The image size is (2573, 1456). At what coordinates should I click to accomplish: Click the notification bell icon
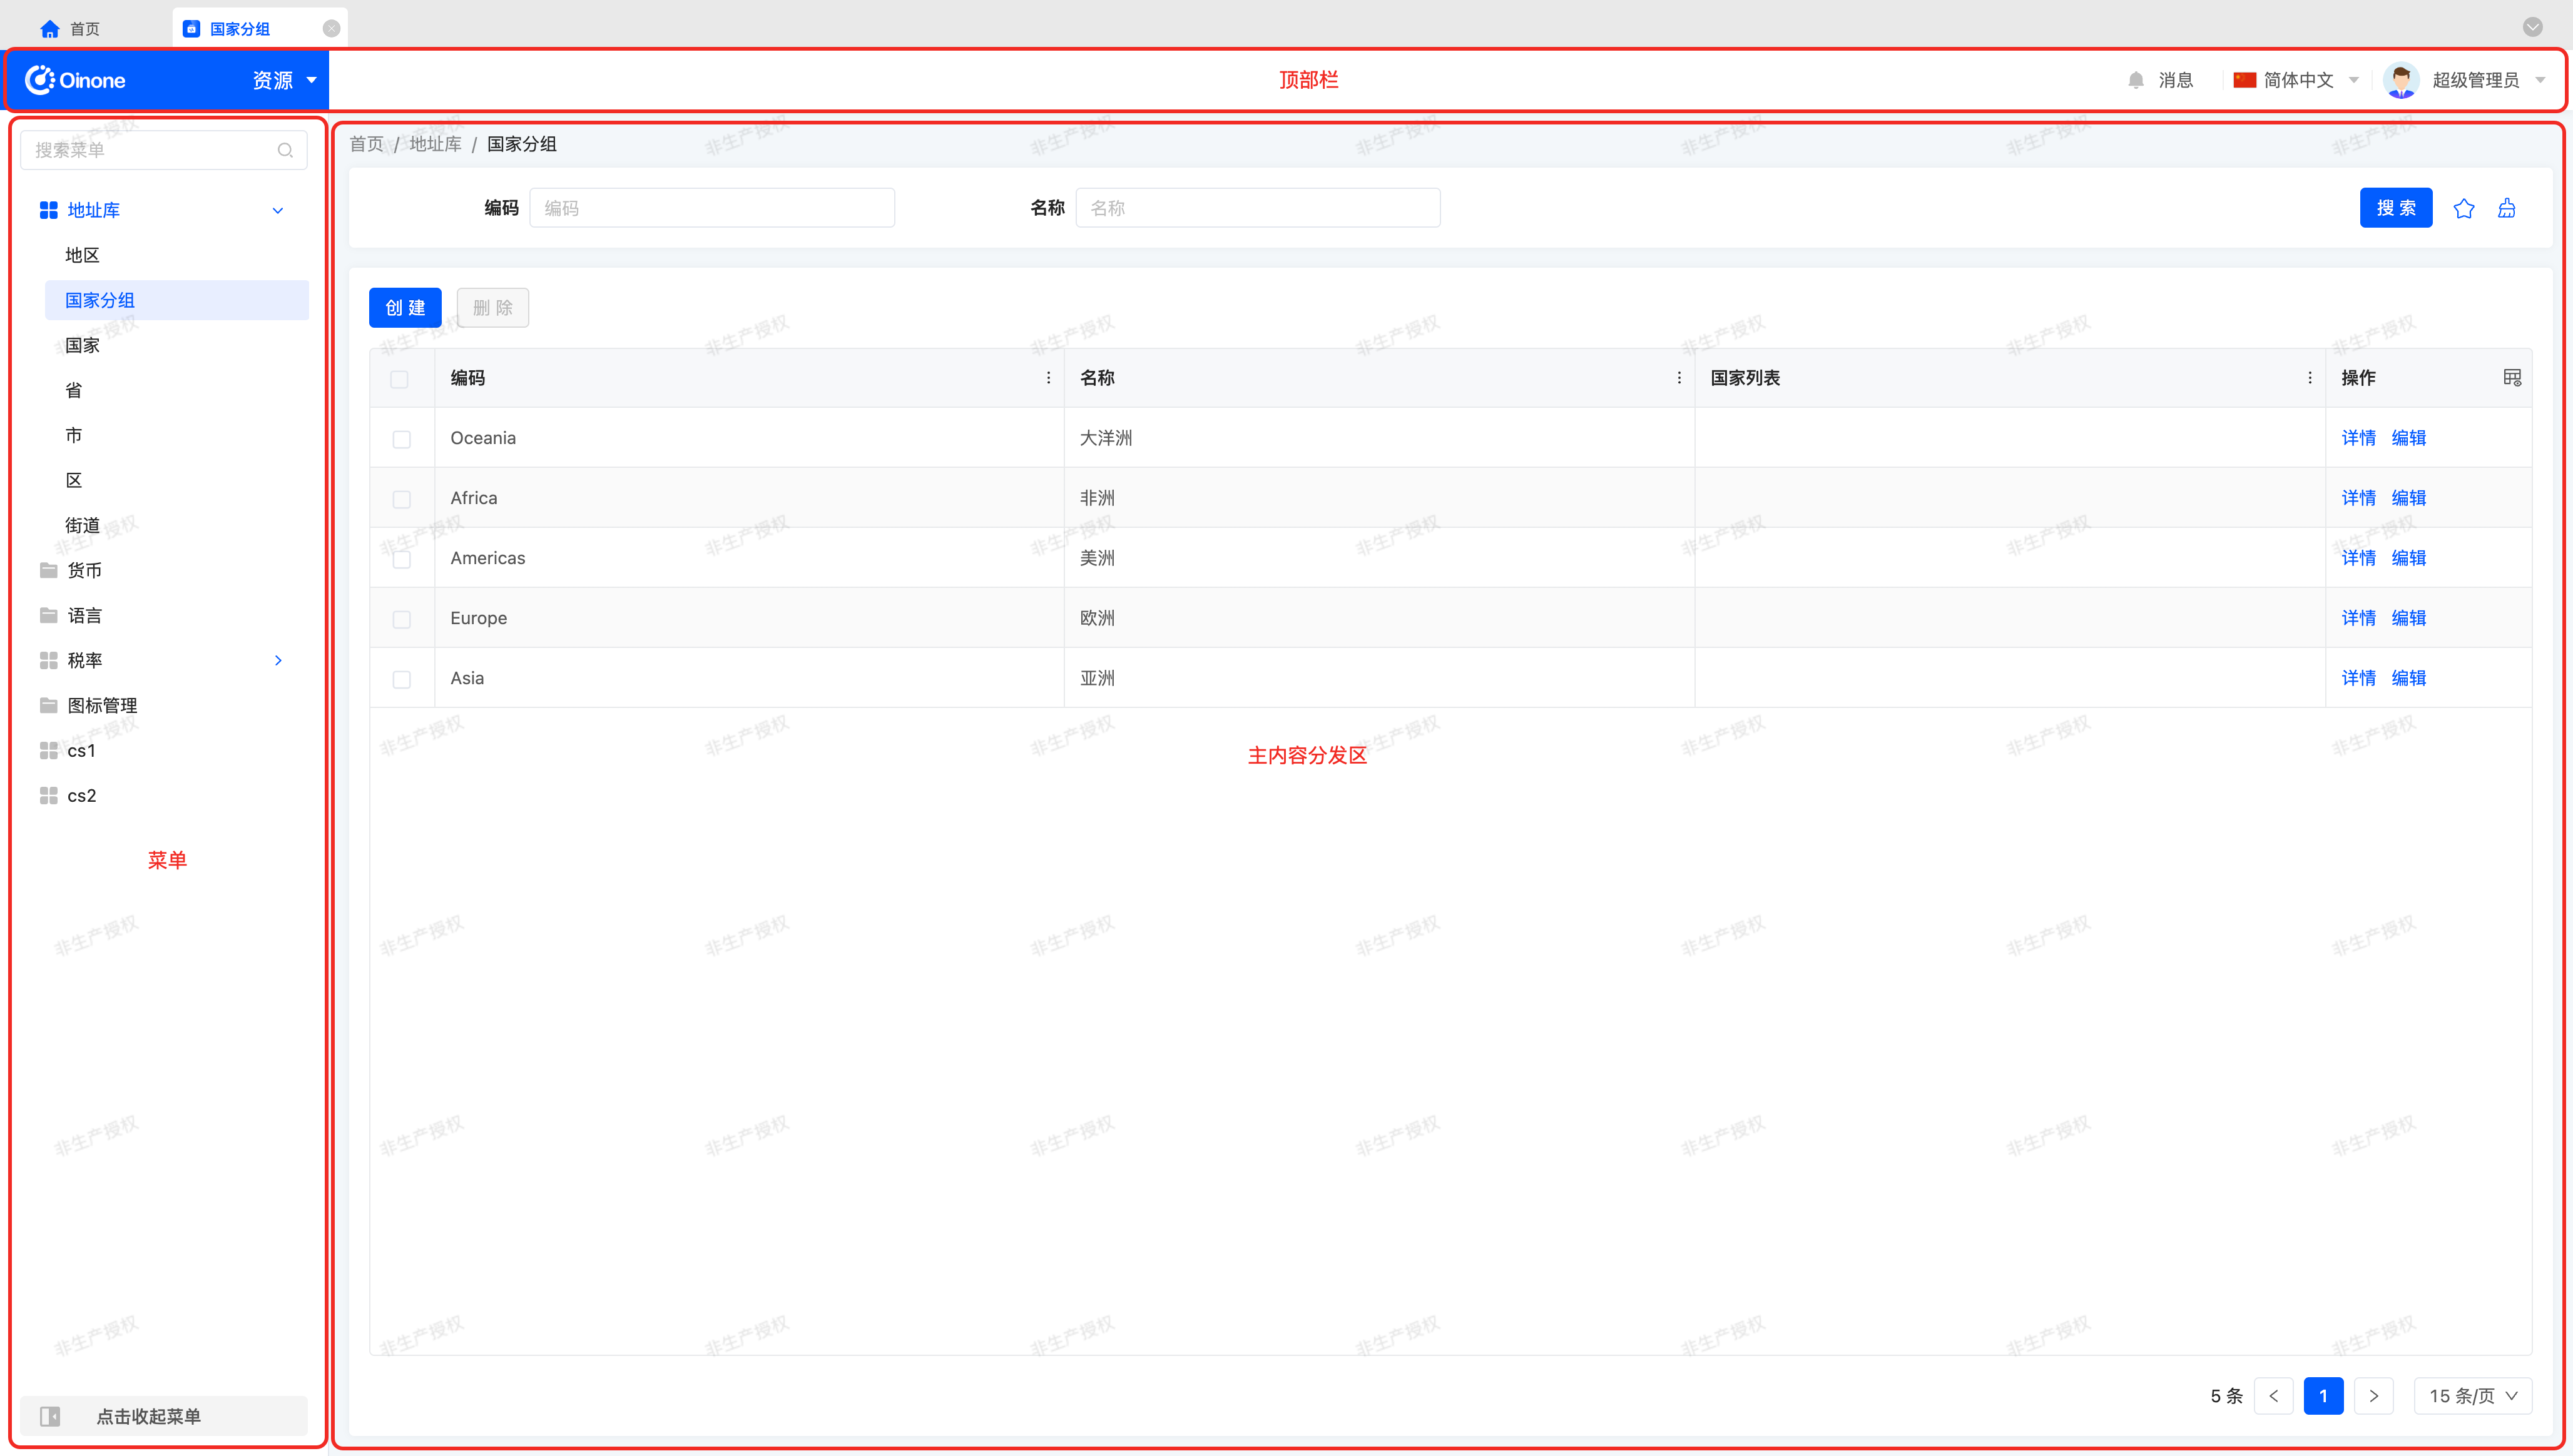(x=2136, y=80)
